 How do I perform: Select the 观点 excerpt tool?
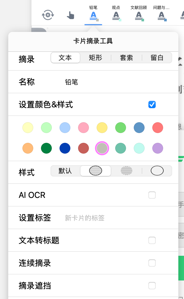pyautogui.click(x=116, y=14)
